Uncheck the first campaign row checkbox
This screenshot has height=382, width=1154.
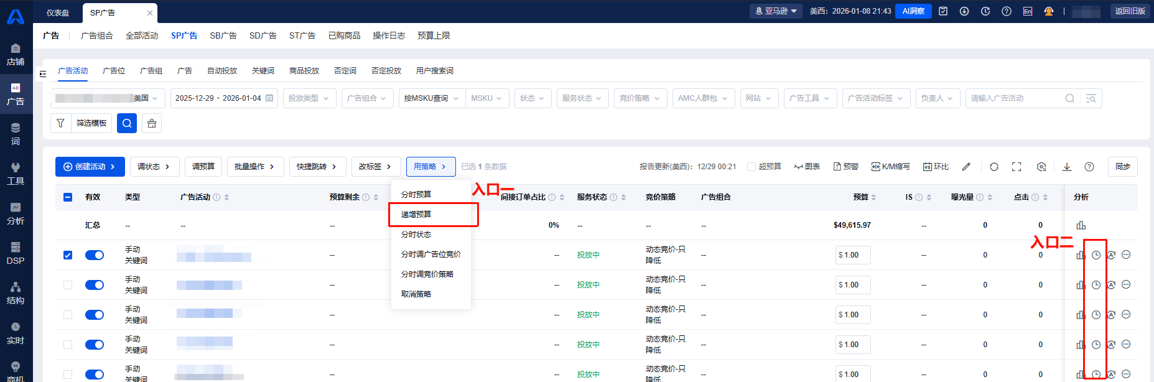(x=68, y=255)
